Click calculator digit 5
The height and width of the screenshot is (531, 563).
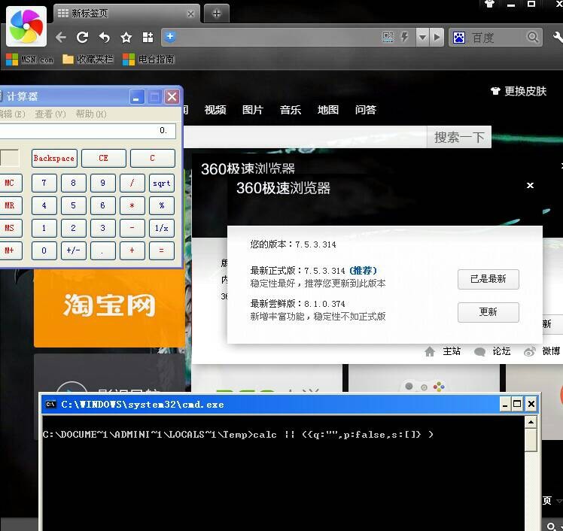click(x=73, y=205)
